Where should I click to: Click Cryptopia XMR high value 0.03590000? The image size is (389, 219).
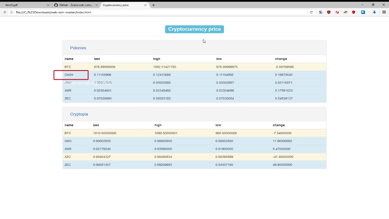click(163, 149)
